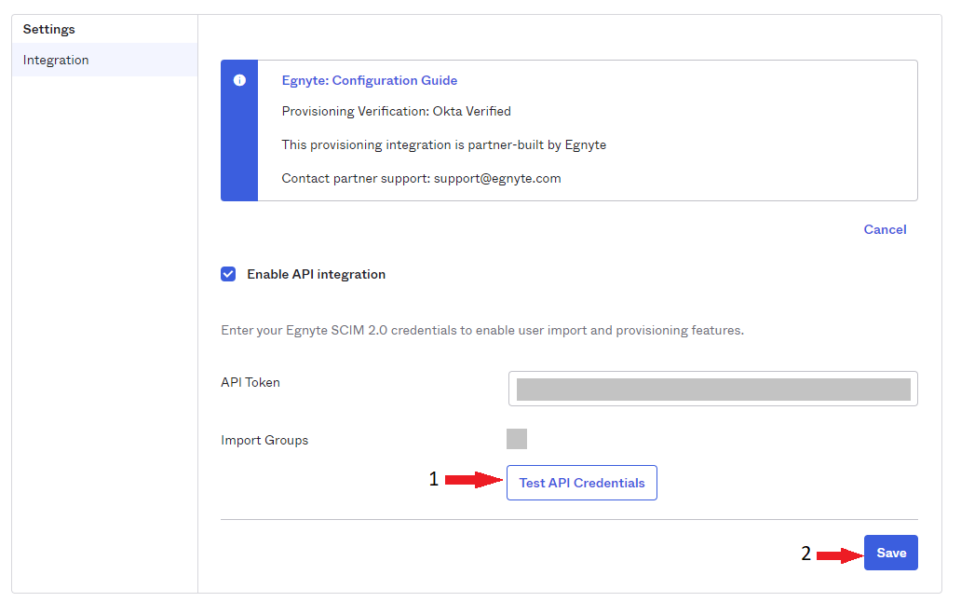961x602 pixels.
Task: Click the Cancel link
Action: (885, 230)
